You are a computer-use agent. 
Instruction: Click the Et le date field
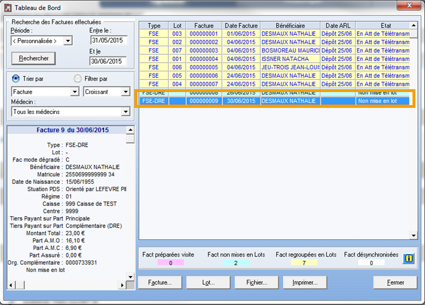coord(108,61)
